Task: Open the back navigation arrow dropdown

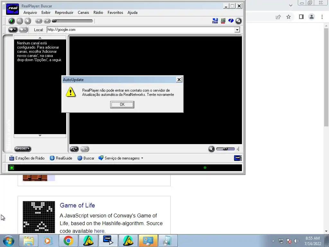Action: tap(13, 30)
